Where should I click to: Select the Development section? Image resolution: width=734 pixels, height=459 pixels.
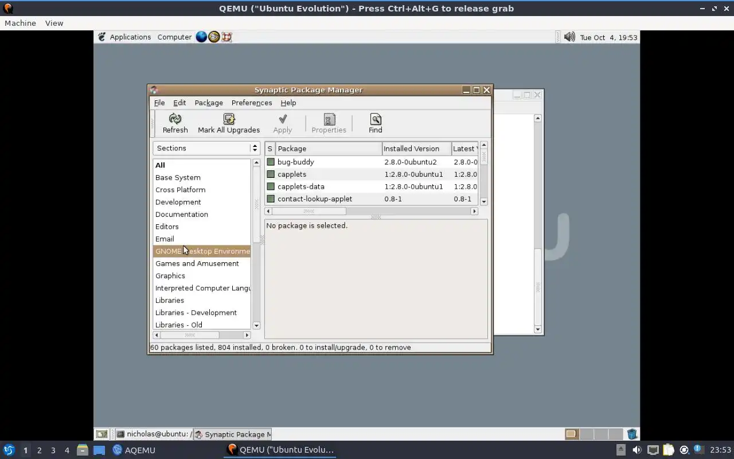click(202, 202)
